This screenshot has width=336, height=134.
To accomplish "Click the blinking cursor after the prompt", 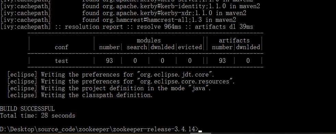I will point(200,131).
